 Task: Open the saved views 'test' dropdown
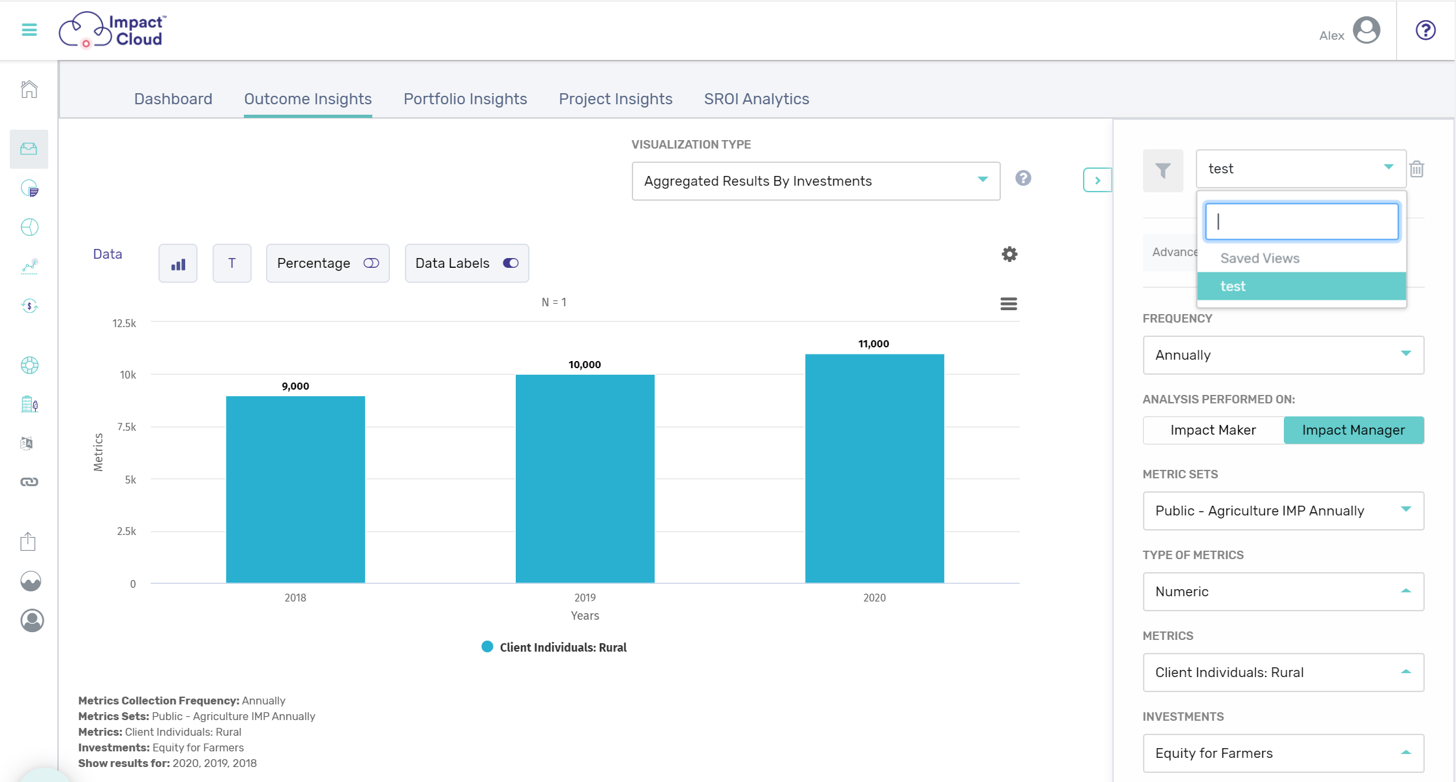pyautogui.click(x=1300, y=169)
